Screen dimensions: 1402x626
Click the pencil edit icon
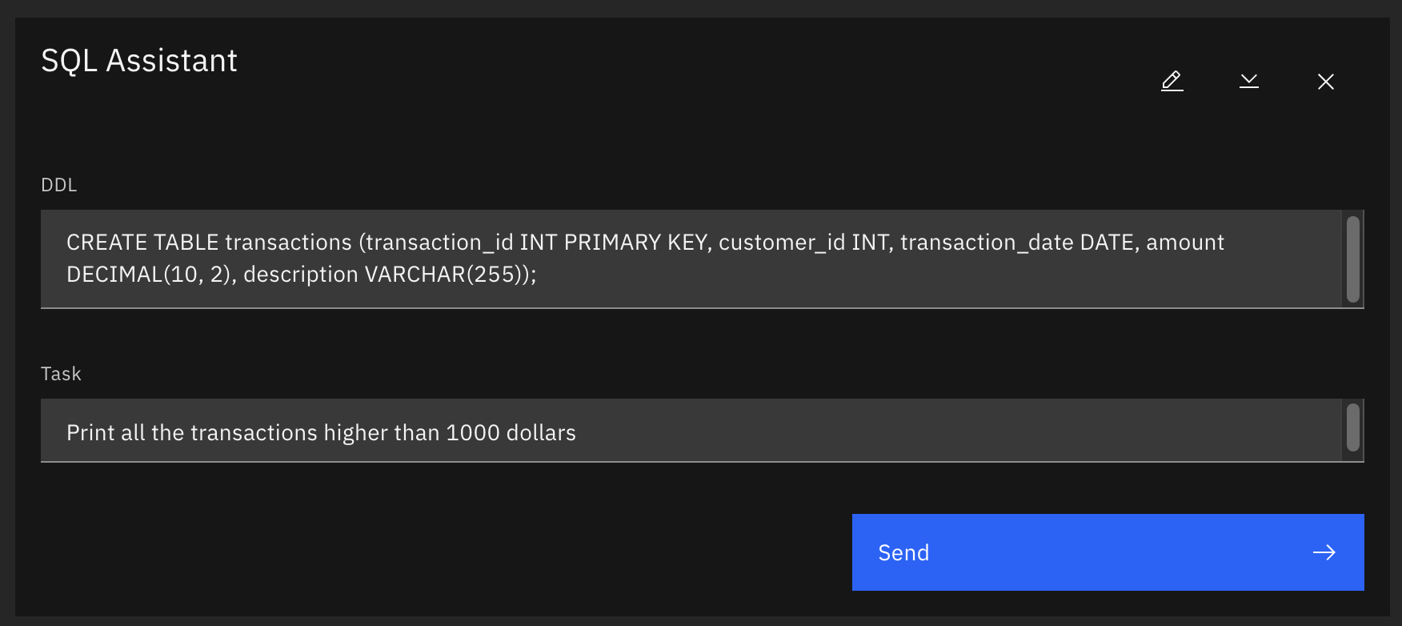click(x=1172, y=81)
